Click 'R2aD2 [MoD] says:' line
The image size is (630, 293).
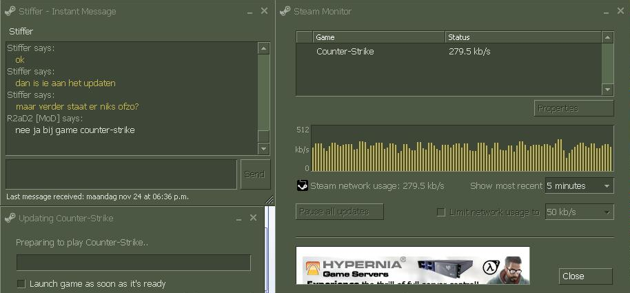point(45,119)
